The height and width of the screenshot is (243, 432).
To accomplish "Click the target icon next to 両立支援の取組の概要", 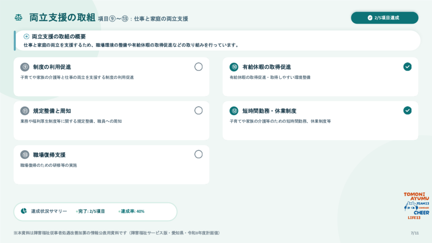I will coord(27,36).
